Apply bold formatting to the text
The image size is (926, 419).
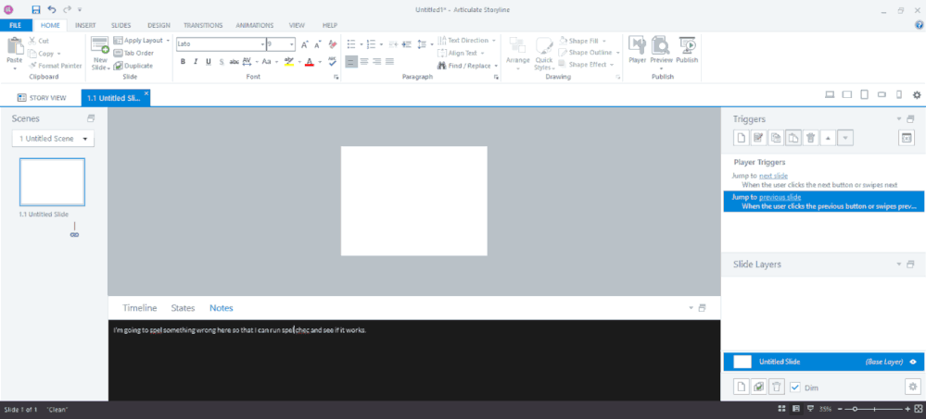[183, 62]
